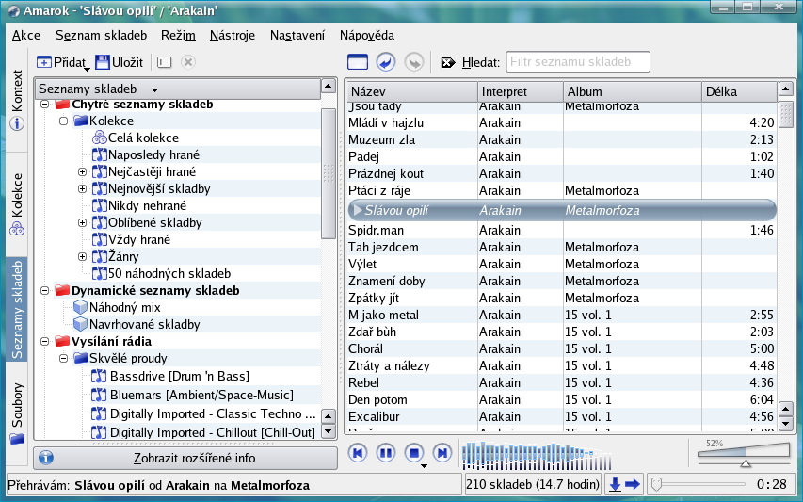Click the Soubory folder icon in sidebar
Screen dimensions: 803x502
[x=17, y=439]
